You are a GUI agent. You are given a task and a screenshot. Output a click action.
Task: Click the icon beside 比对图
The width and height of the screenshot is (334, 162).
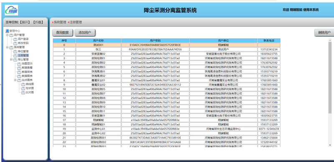[x=23, y=92]
